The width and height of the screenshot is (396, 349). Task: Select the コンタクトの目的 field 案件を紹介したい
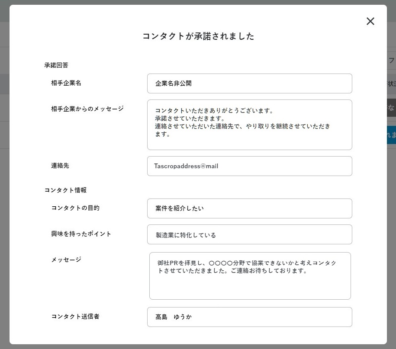250,208
